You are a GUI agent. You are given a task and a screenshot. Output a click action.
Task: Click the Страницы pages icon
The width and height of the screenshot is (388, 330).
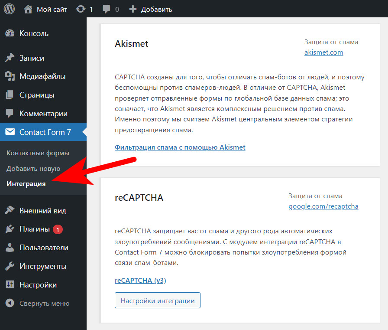click(x=10, y=95)
